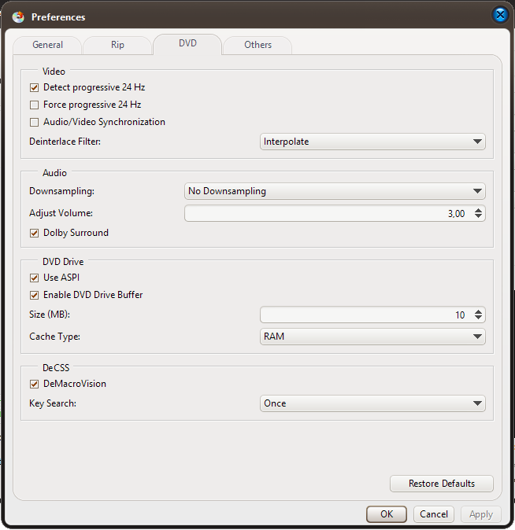Disable the Use ASPI option
This screenshot has height=530, width=515.
(x=34, y=278)
